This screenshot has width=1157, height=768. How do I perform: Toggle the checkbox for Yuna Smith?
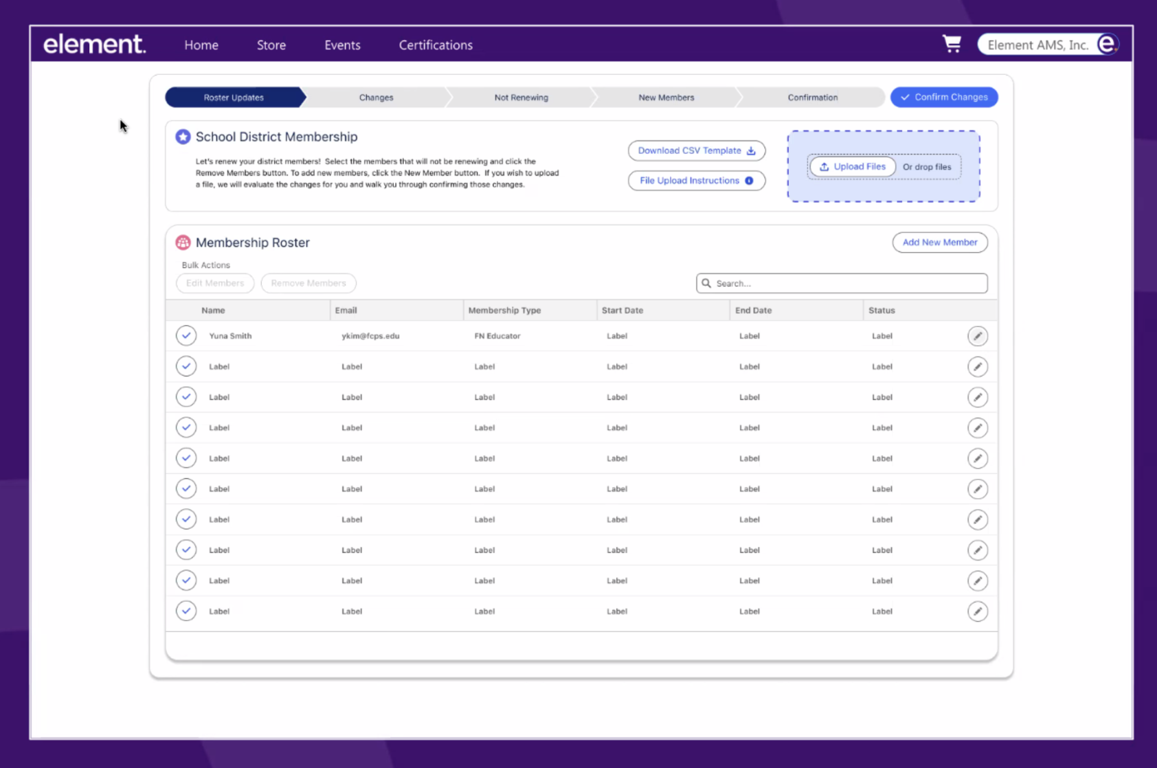[186, 336]
